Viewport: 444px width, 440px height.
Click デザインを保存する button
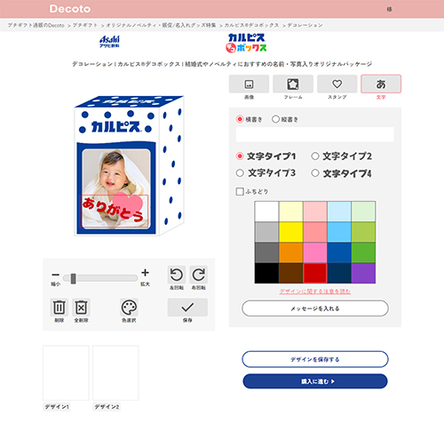pos(315,359)
